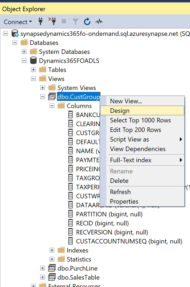Expand the Indexes folder
Viewport: 190px width, 287px height.
pos(52,250)
